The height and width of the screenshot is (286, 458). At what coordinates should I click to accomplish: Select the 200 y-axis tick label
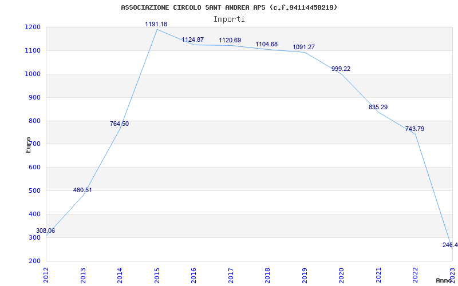[x=34, y=261]
